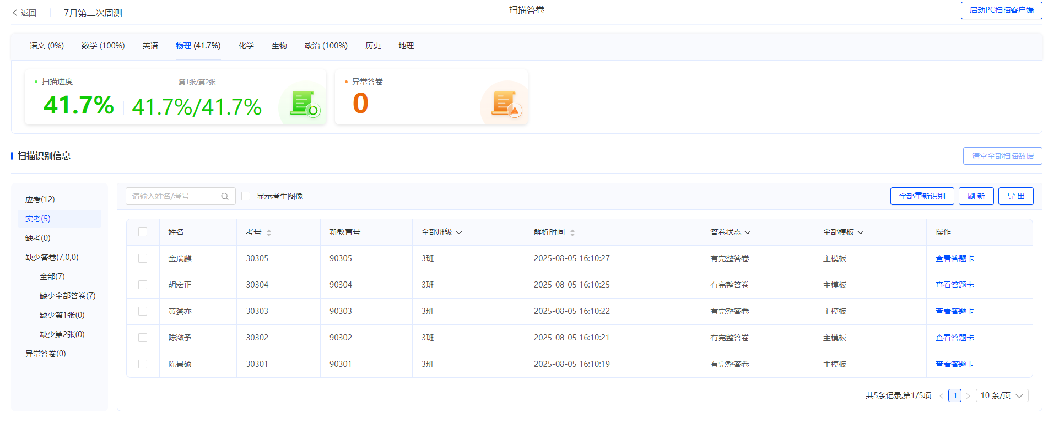
Task: Select 缺少全部答卷(7) in the sidebar
Action: (x=67, y=296)
